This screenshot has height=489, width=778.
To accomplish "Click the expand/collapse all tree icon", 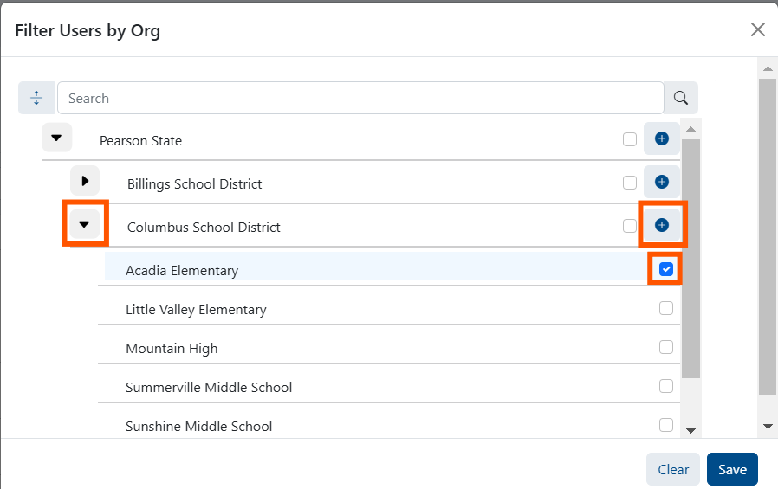I will 36,99.
